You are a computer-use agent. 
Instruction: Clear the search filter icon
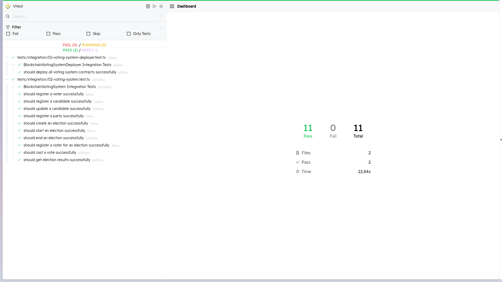tap(161, 16)
